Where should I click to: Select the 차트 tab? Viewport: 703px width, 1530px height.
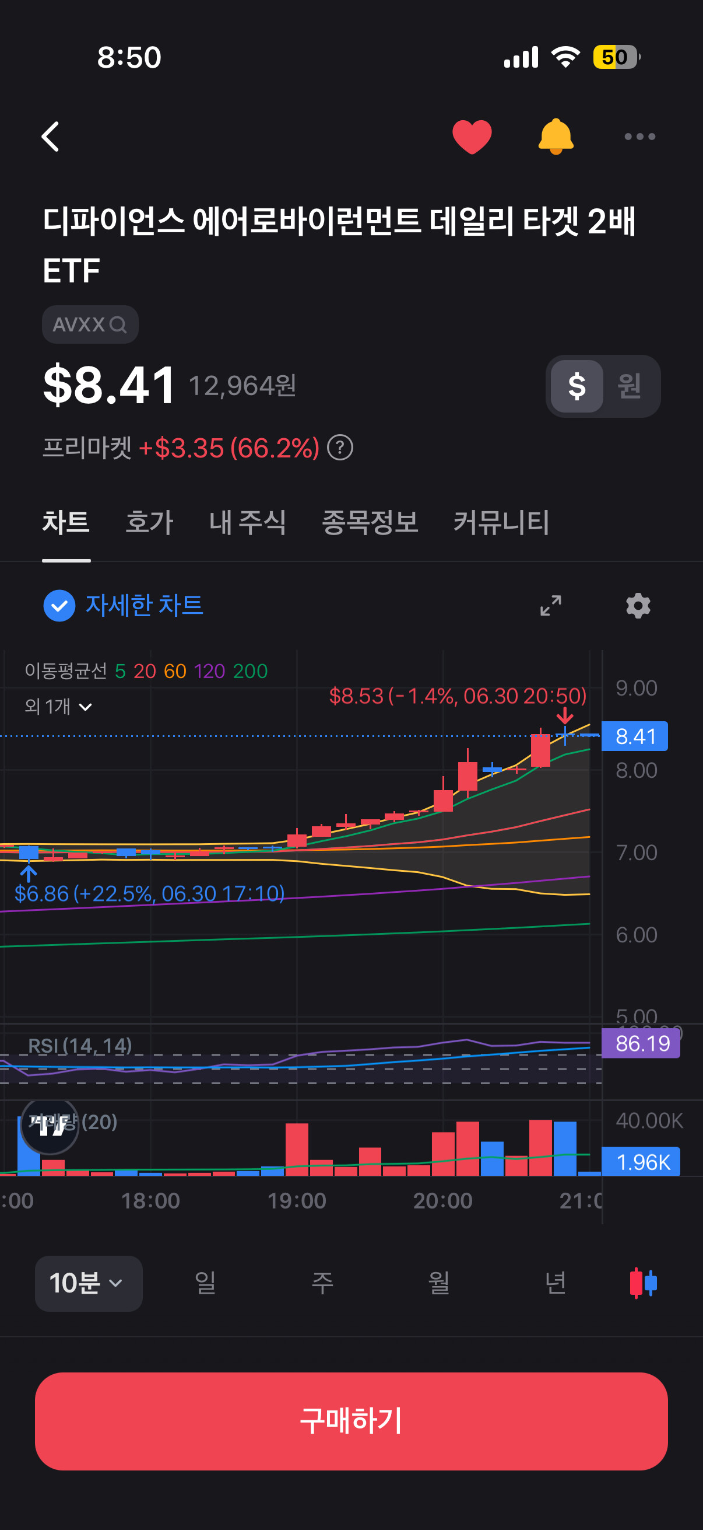coord(66,522)
